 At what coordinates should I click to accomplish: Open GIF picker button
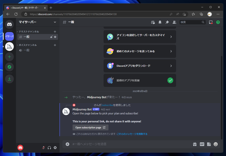pos(202,144)
